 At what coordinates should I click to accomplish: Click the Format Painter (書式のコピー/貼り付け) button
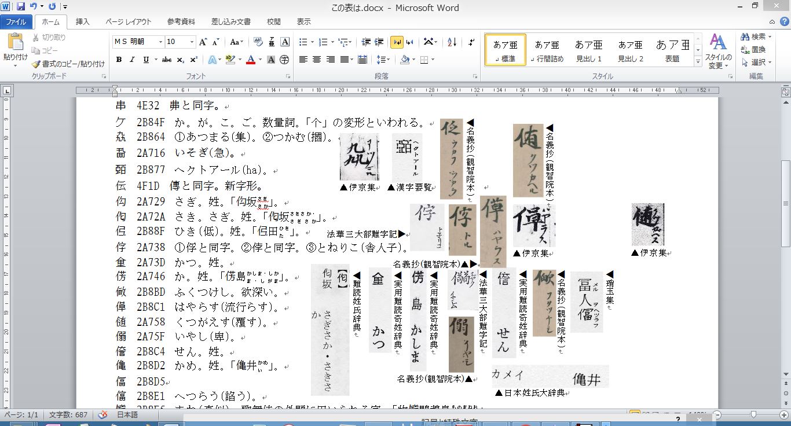pos(68,64)
